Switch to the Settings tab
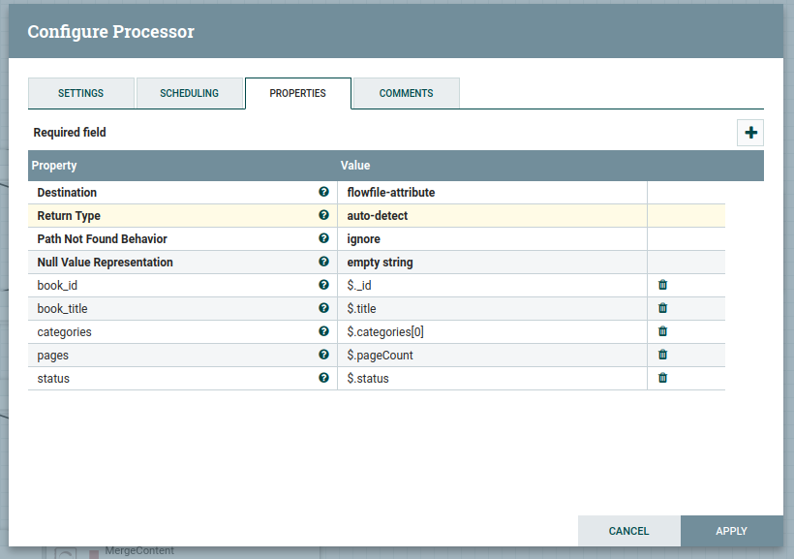The width and height of the screenshot is (794, 559). [x=80, y=94]
